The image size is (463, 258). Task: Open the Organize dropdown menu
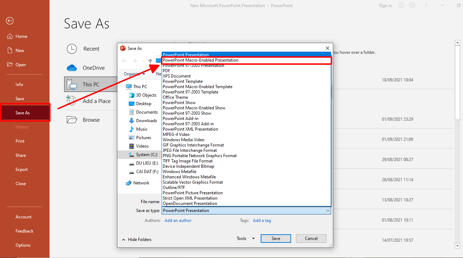[x=134, y=74]
